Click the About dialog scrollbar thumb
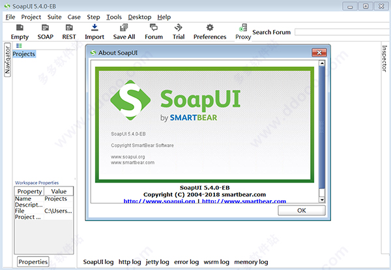 (322, 127)
